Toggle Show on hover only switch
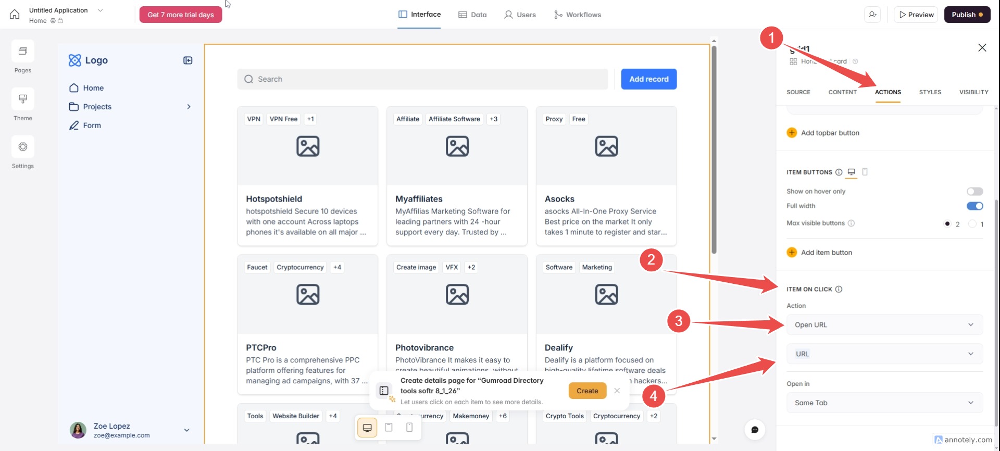Screen dimensions: 1000x451 click(974, 192)
